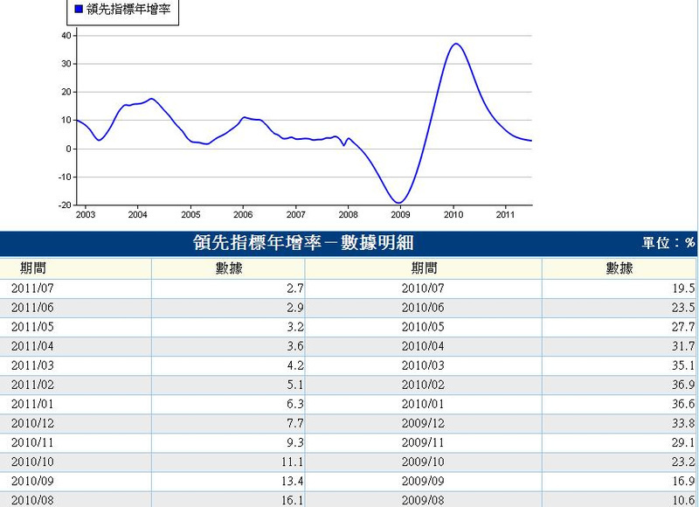
Task: Click the unit label 單位：%
Action: [668, 243]
